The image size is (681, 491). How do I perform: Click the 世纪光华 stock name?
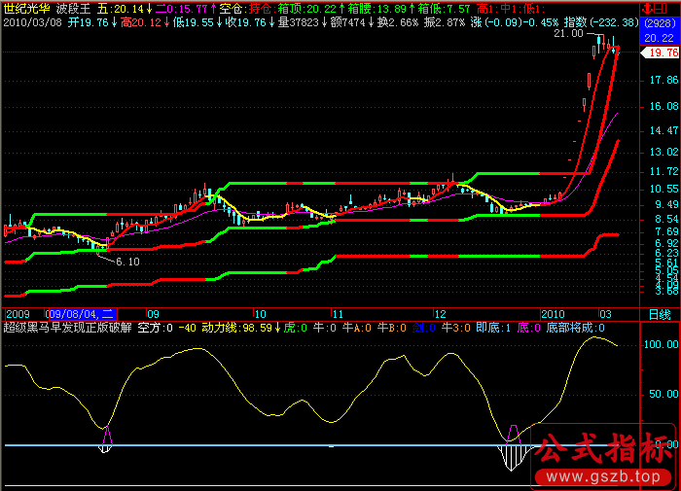point(29,9)
